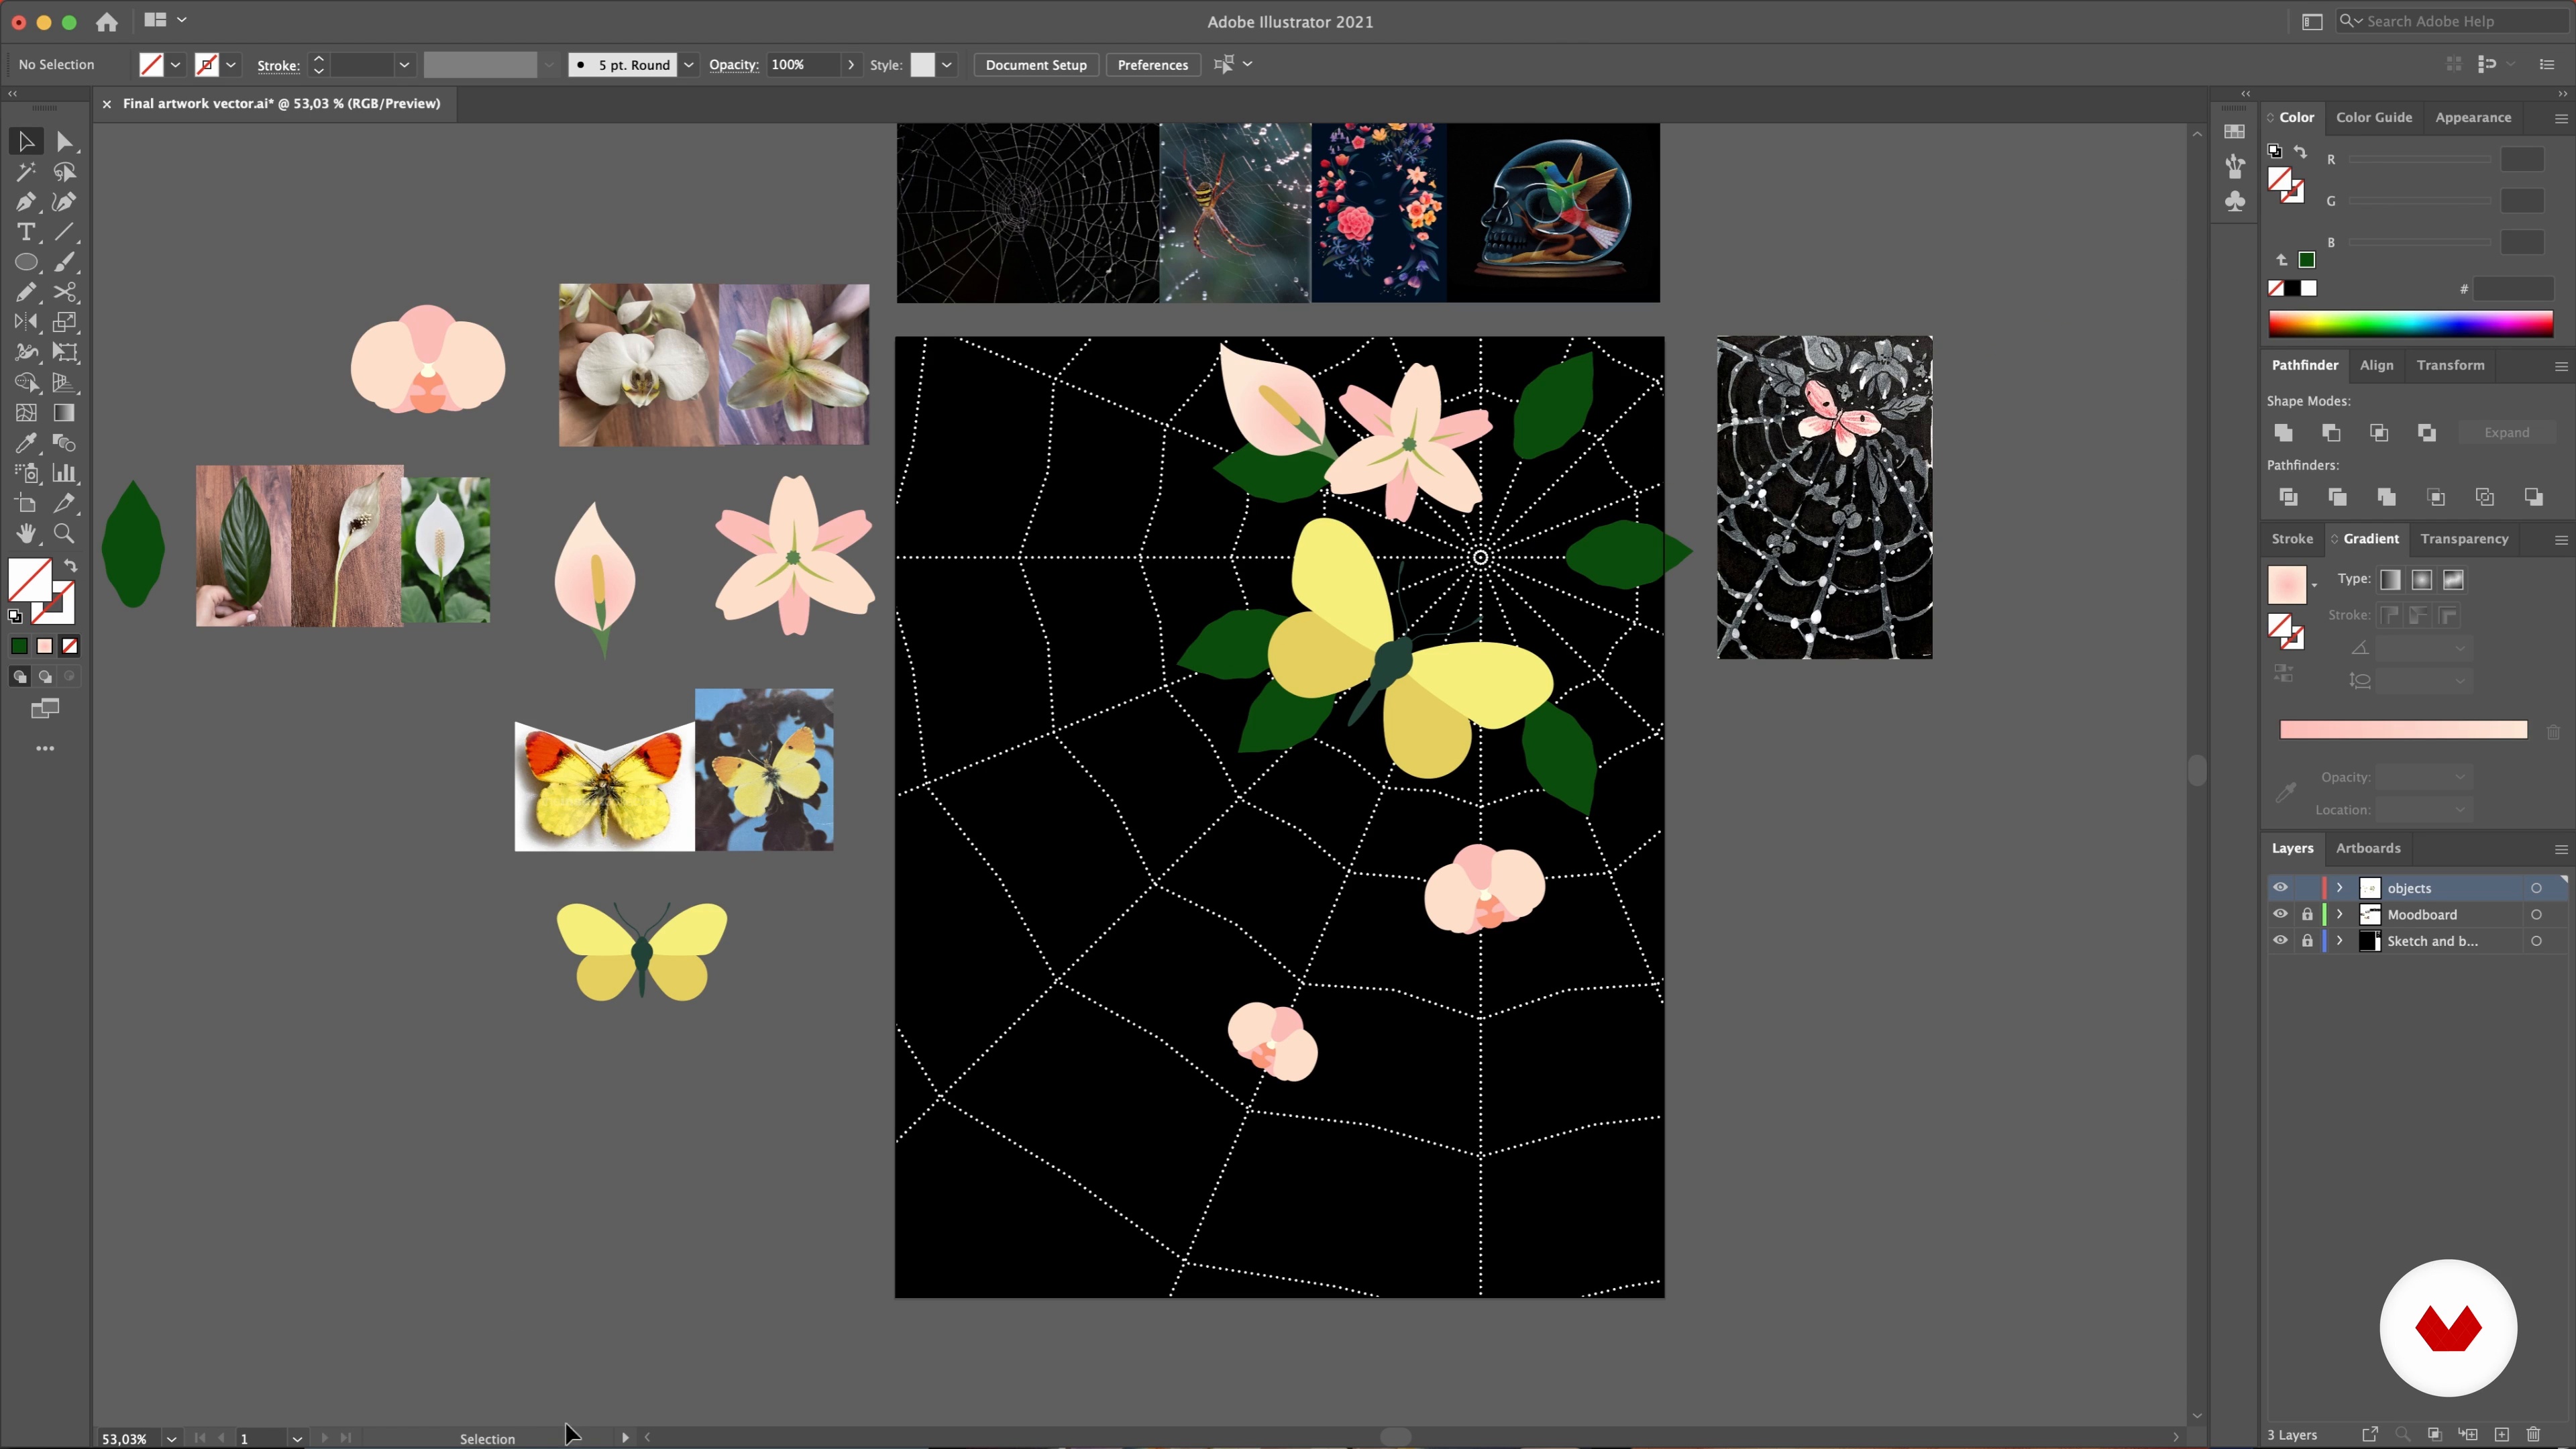Pick a color from the RGB spectrum bar
The height and width of the screenshot is (1449, 2576).
point(2410,323)
